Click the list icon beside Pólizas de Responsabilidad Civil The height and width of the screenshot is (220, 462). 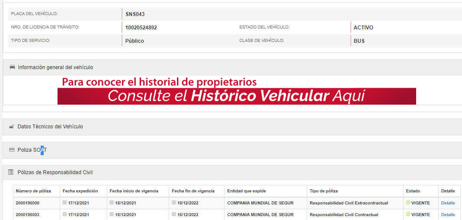(x=11, y=172)
